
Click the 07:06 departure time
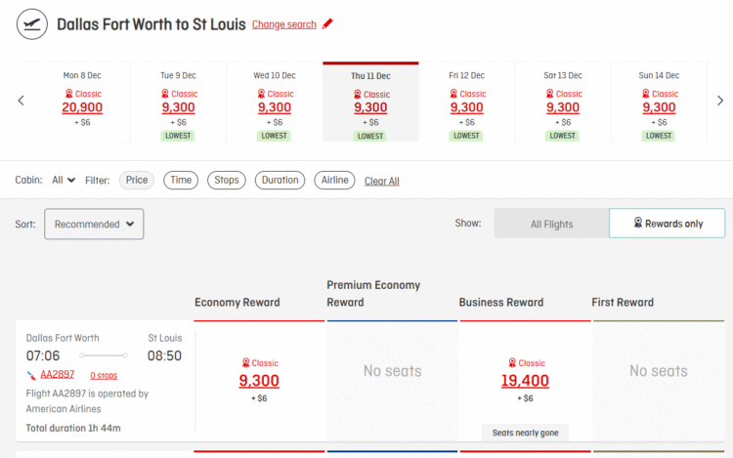tap(43, 355)
